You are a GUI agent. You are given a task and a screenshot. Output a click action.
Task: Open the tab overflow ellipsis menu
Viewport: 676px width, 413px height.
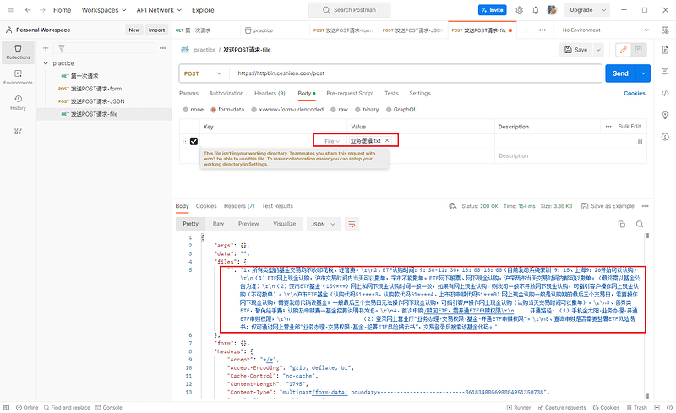542,30
